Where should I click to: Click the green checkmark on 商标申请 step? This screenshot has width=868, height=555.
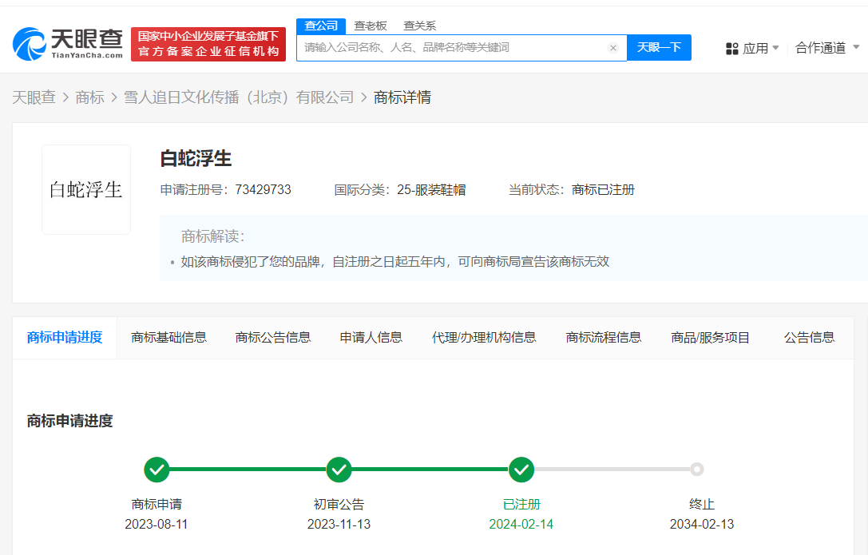click(x=157, y=470)
